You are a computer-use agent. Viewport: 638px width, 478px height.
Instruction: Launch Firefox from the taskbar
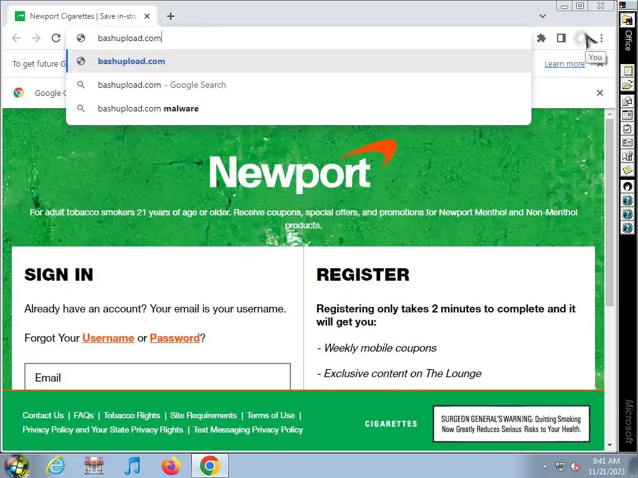point(171,466)
